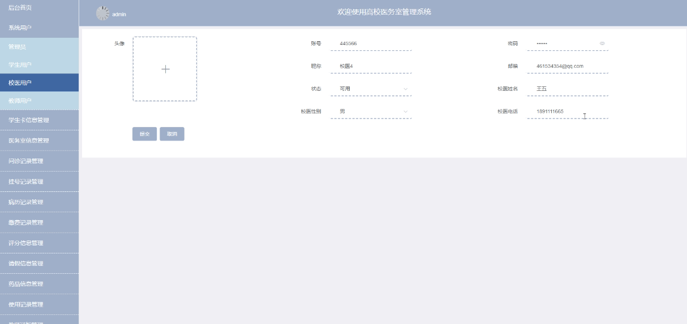Toggle password visibility eye icon

click(x=602, y=43)
